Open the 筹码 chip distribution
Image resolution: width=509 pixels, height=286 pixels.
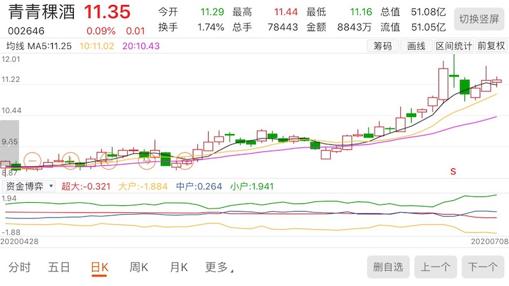click(x=382, y=46)
